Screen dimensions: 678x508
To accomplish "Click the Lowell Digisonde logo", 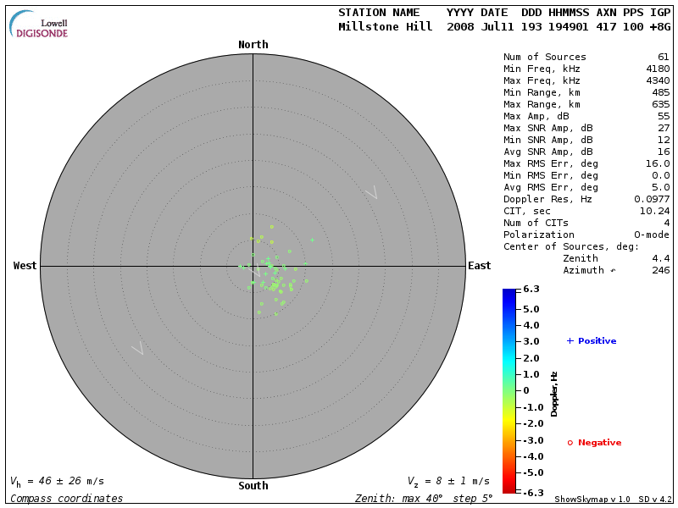I will 40,25.
